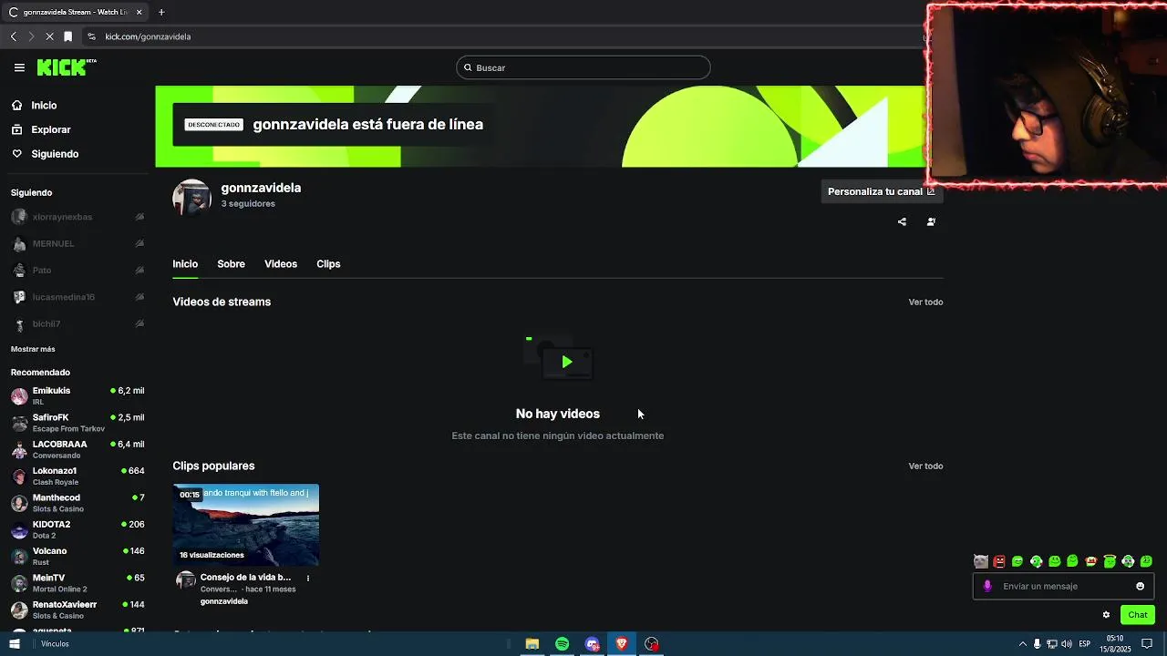Insert the cat face emote
This screenshot has width=1167, height=656.
coord(981,561)
